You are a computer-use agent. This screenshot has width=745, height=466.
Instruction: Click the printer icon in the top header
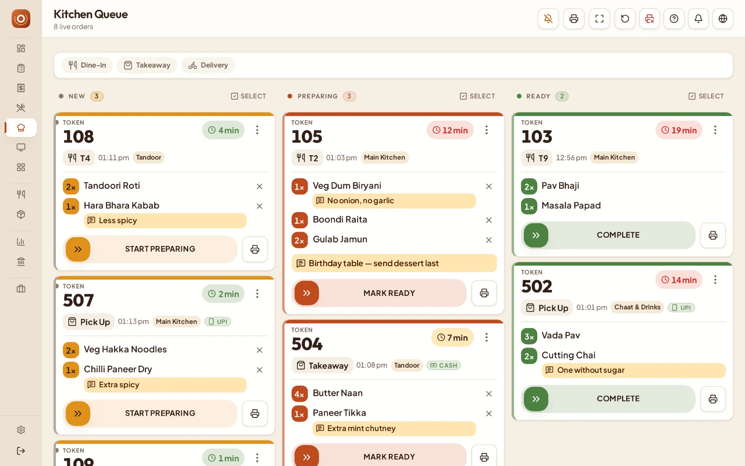click(574, 19)
